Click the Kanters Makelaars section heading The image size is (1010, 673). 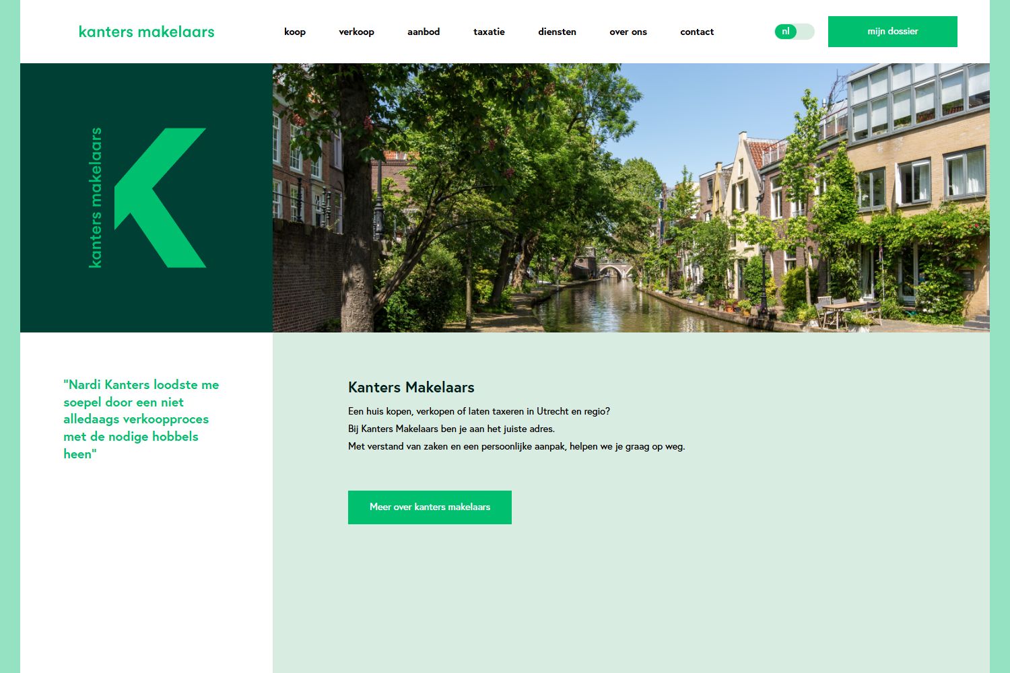(x=411, y=387)
